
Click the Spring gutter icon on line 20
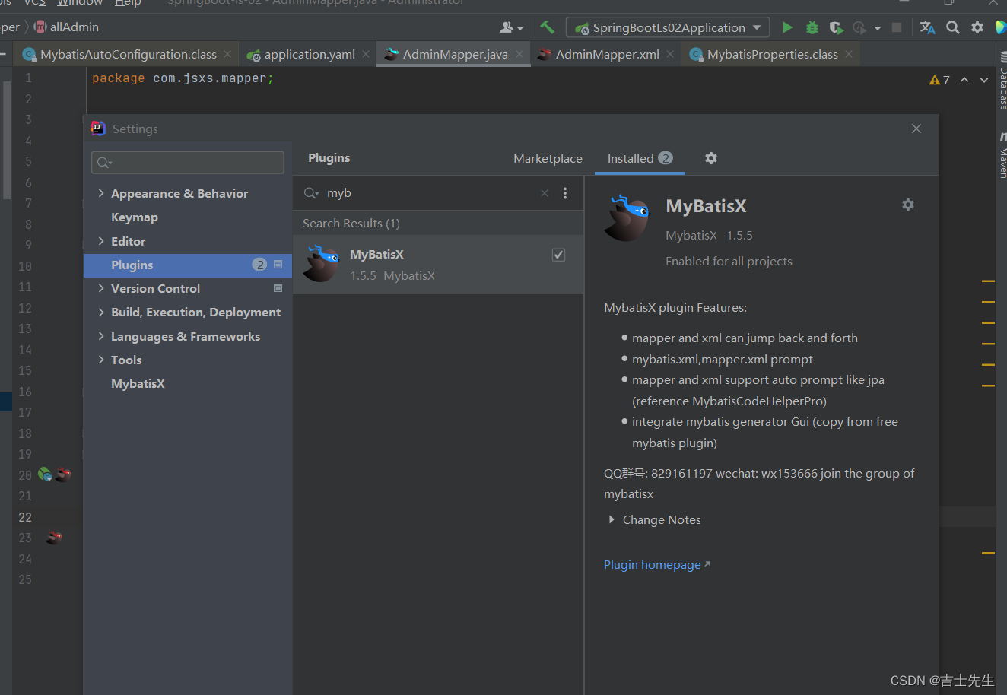coord(45,474)
